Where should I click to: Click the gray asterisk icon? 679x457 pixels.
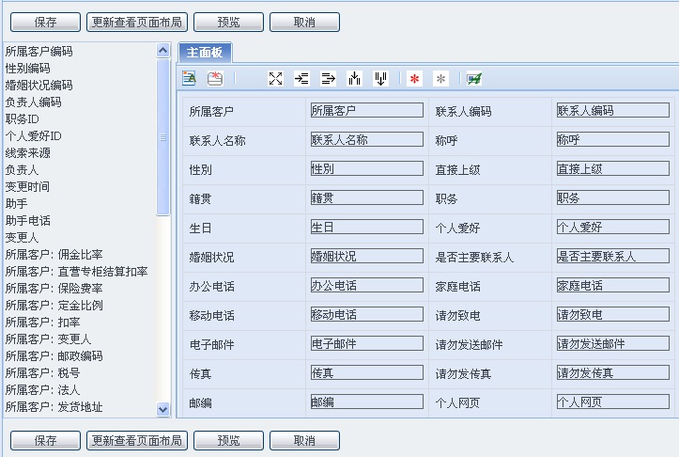coord(440,79)
